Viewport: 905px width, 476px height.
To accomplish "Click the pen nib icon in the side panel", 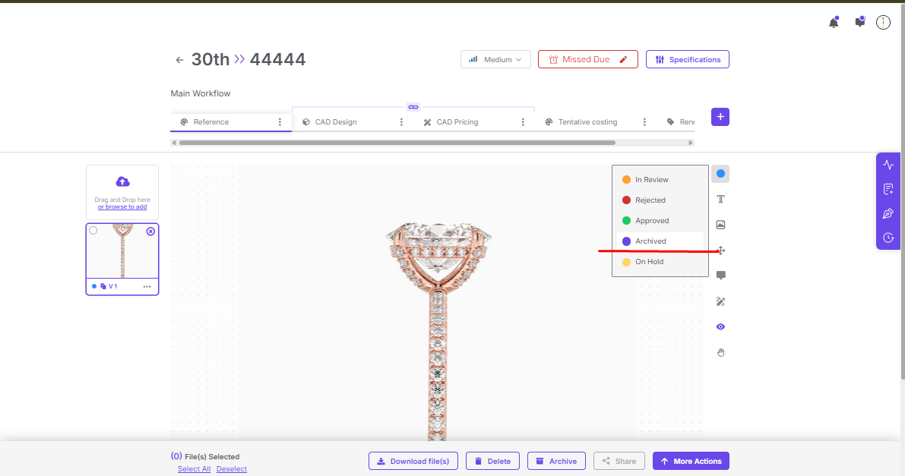I will tap(888, 213).
